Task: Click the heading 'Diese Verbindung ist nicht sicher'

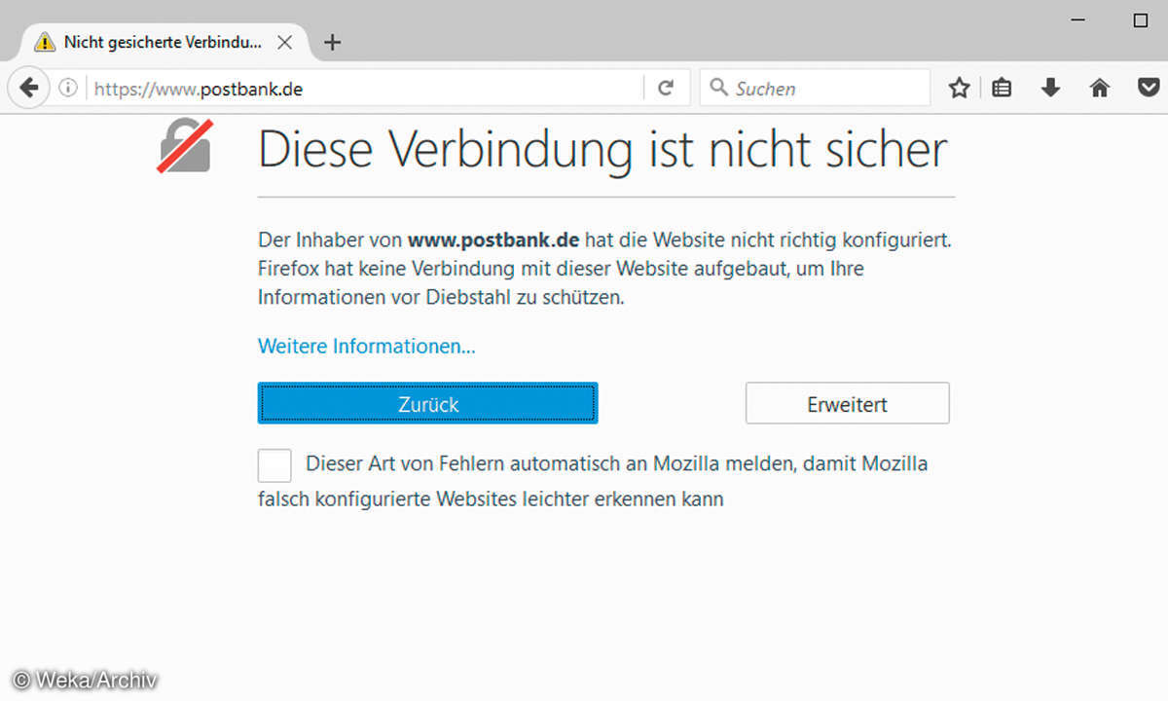Action: (602, 150)
